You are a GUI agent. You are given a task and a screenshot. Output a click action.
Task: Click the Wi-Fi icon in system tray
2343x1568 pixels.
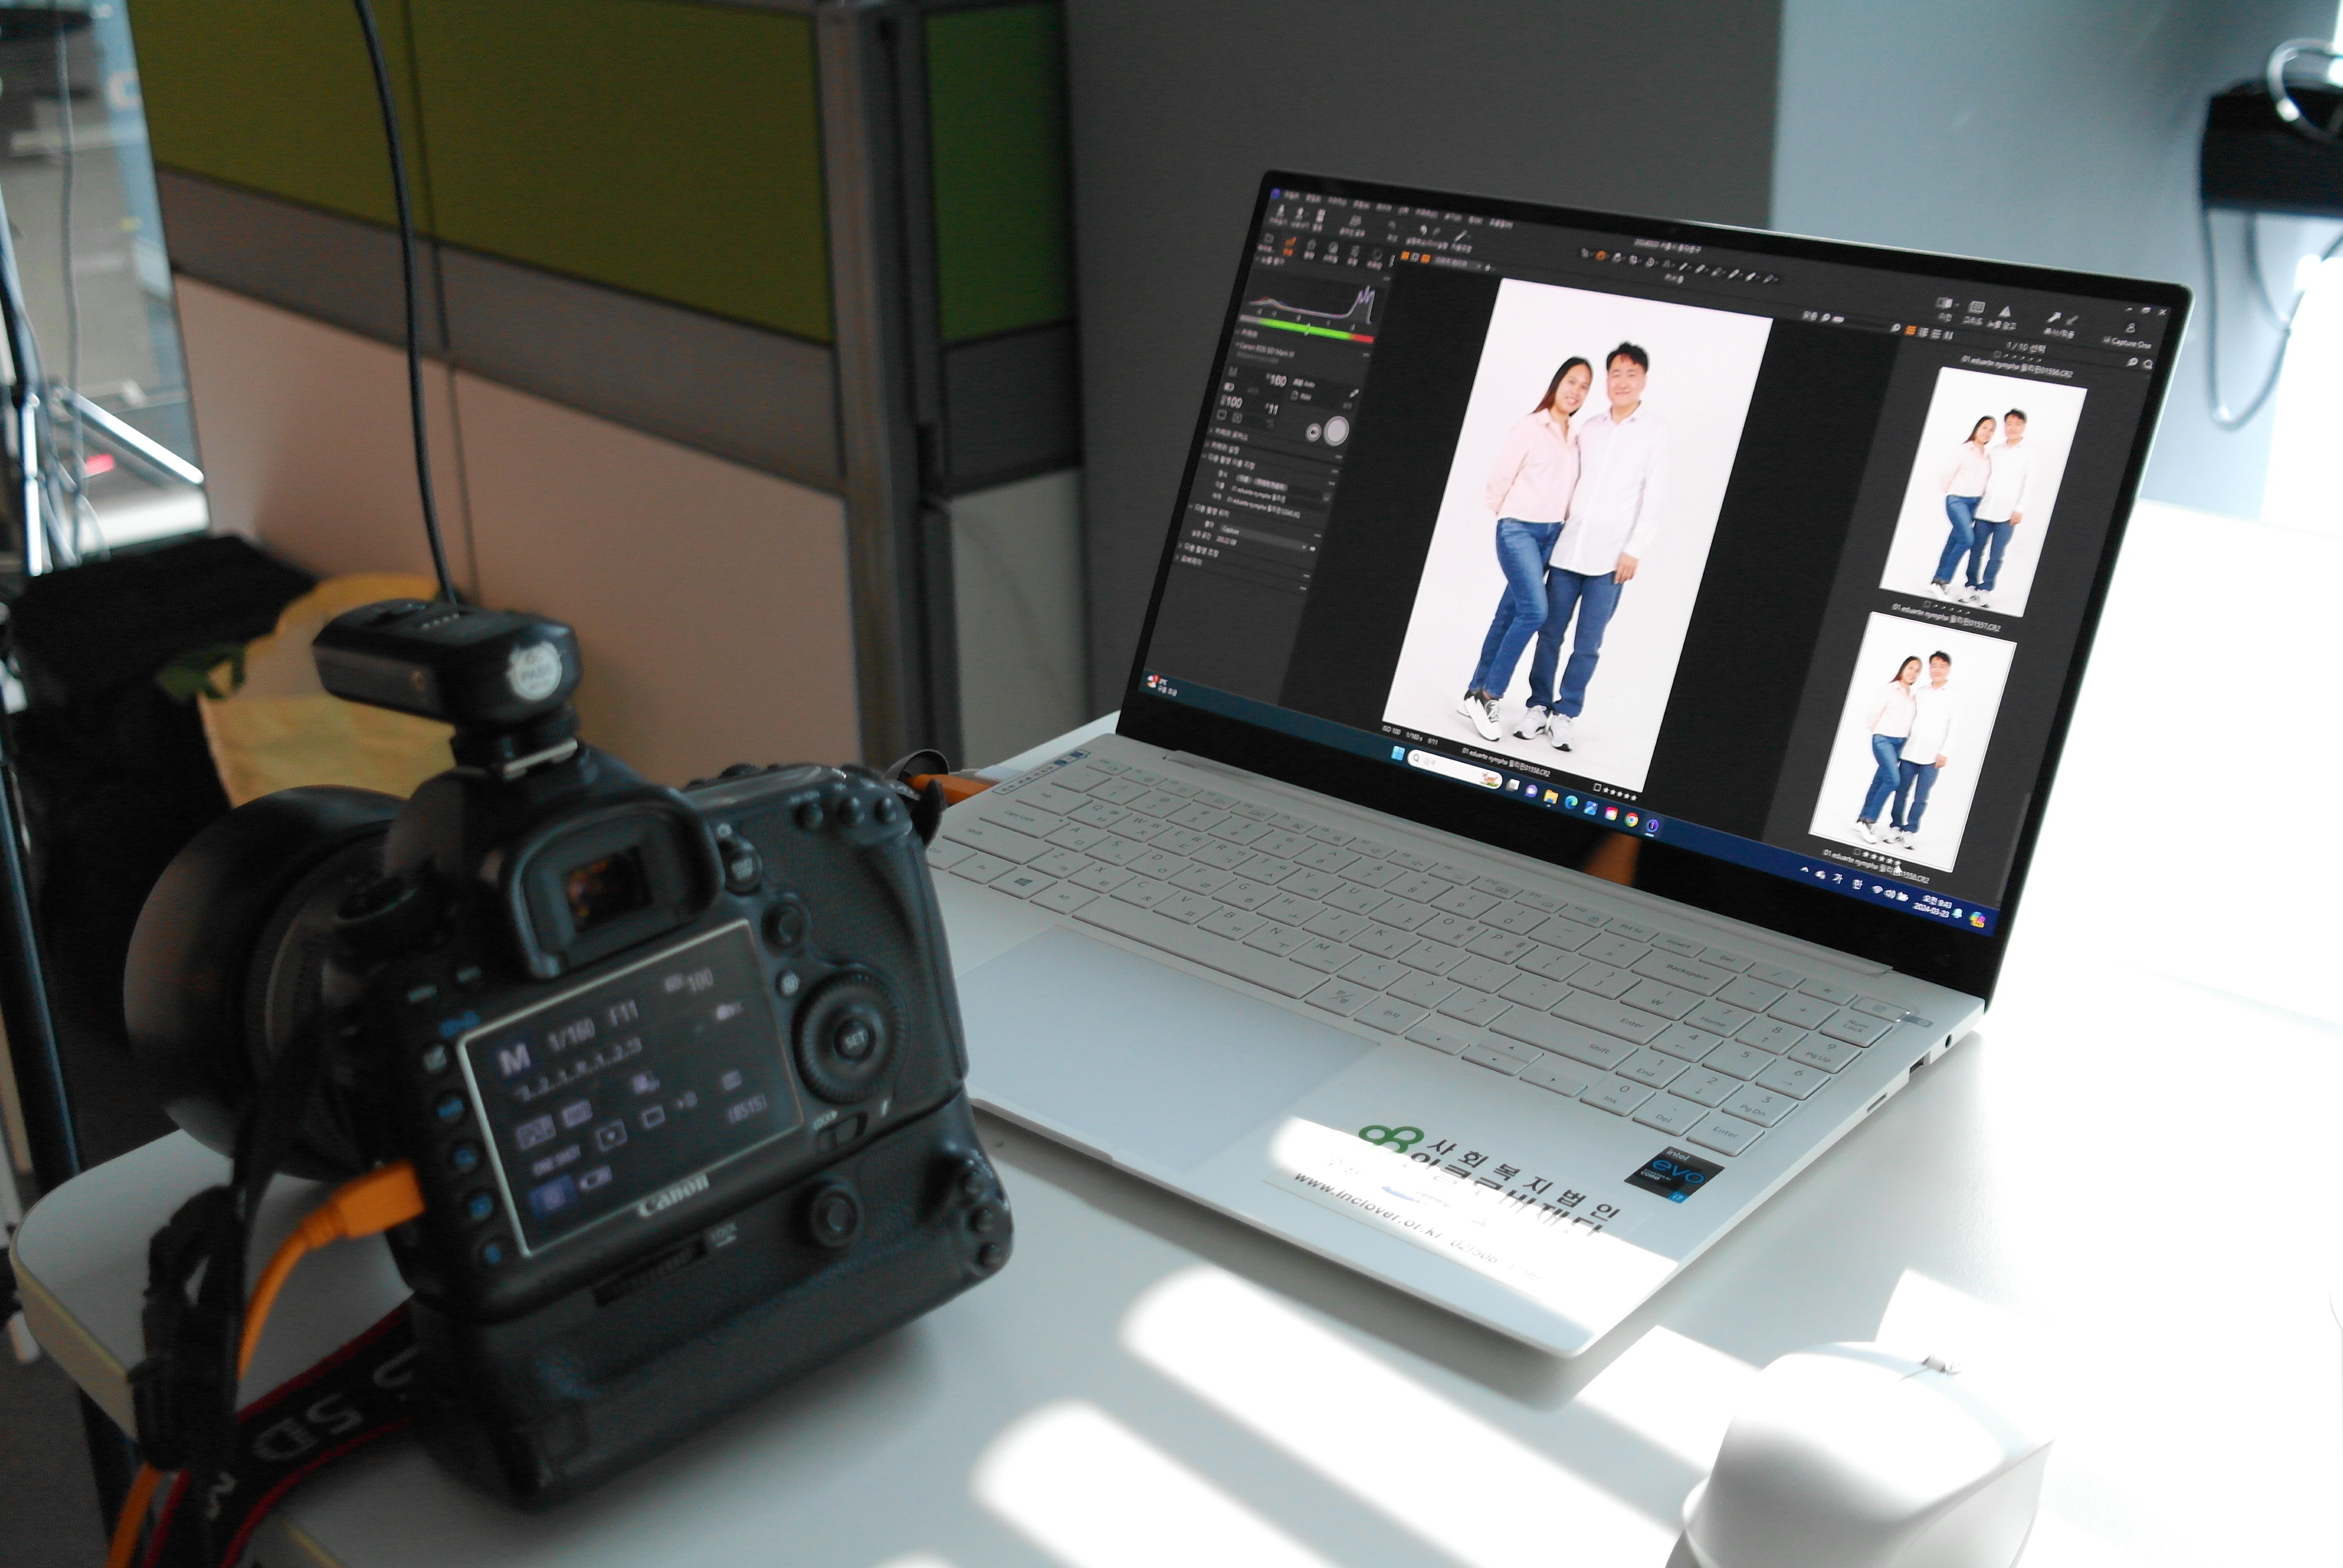(x=1877, y=889)
